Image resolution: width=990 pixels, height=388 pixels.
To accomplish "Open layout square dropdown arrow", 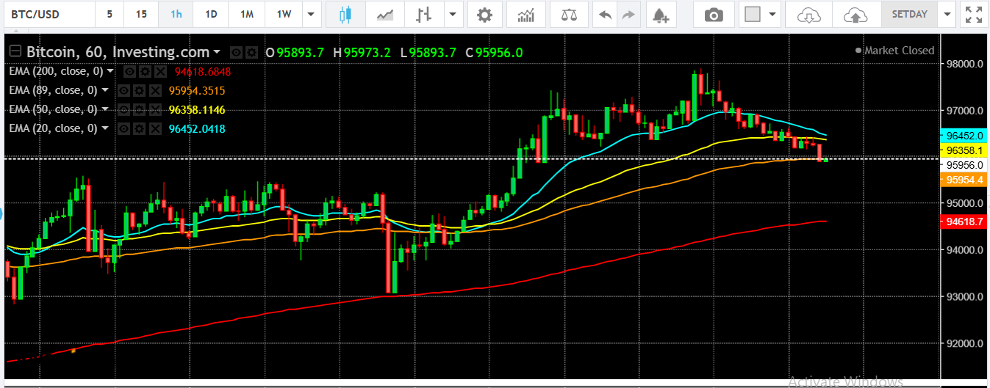I will click(772, 15).
